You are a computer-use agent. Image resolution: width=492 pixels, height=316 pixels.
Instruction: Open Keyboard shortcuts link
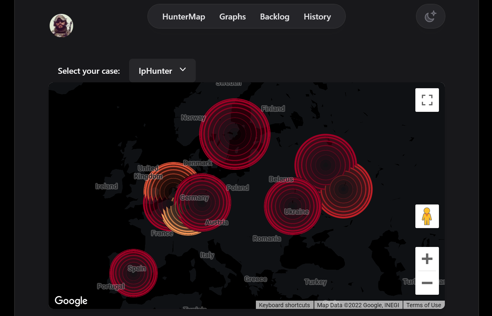[x=284, y=305]
